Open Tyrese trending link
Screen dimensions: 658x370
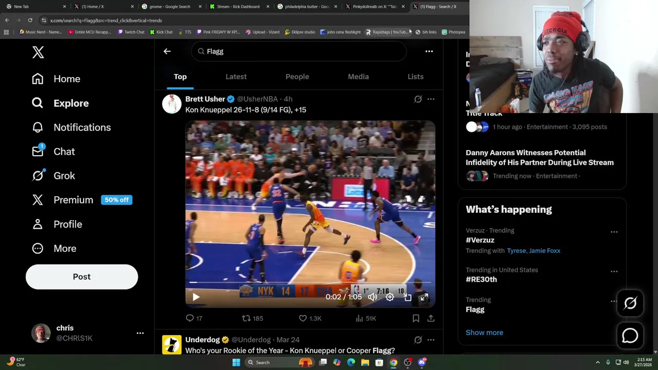pos(516,250)
